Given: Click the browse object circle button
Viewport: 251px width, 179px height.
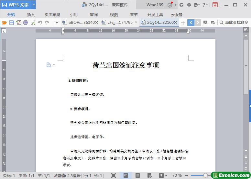Looking at the screenshot, I should (246, 163).
